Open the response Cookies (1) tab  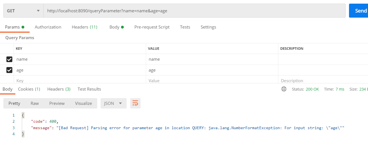29,89
